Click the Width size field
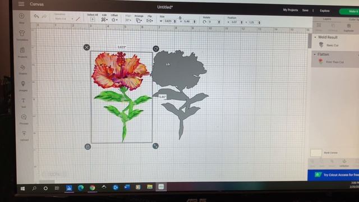This screenshot has height=202, width=359. [168, 21]
